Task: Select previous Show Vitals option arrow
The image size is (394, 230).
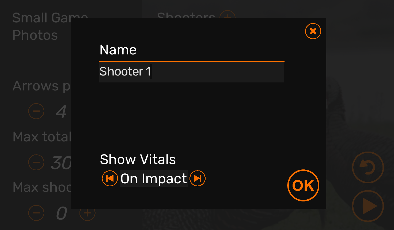Action: pos(110,178)
